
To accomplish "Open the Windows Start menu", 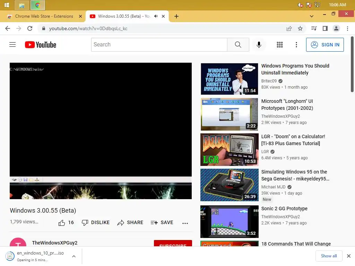I will click(x=7, y=5).
